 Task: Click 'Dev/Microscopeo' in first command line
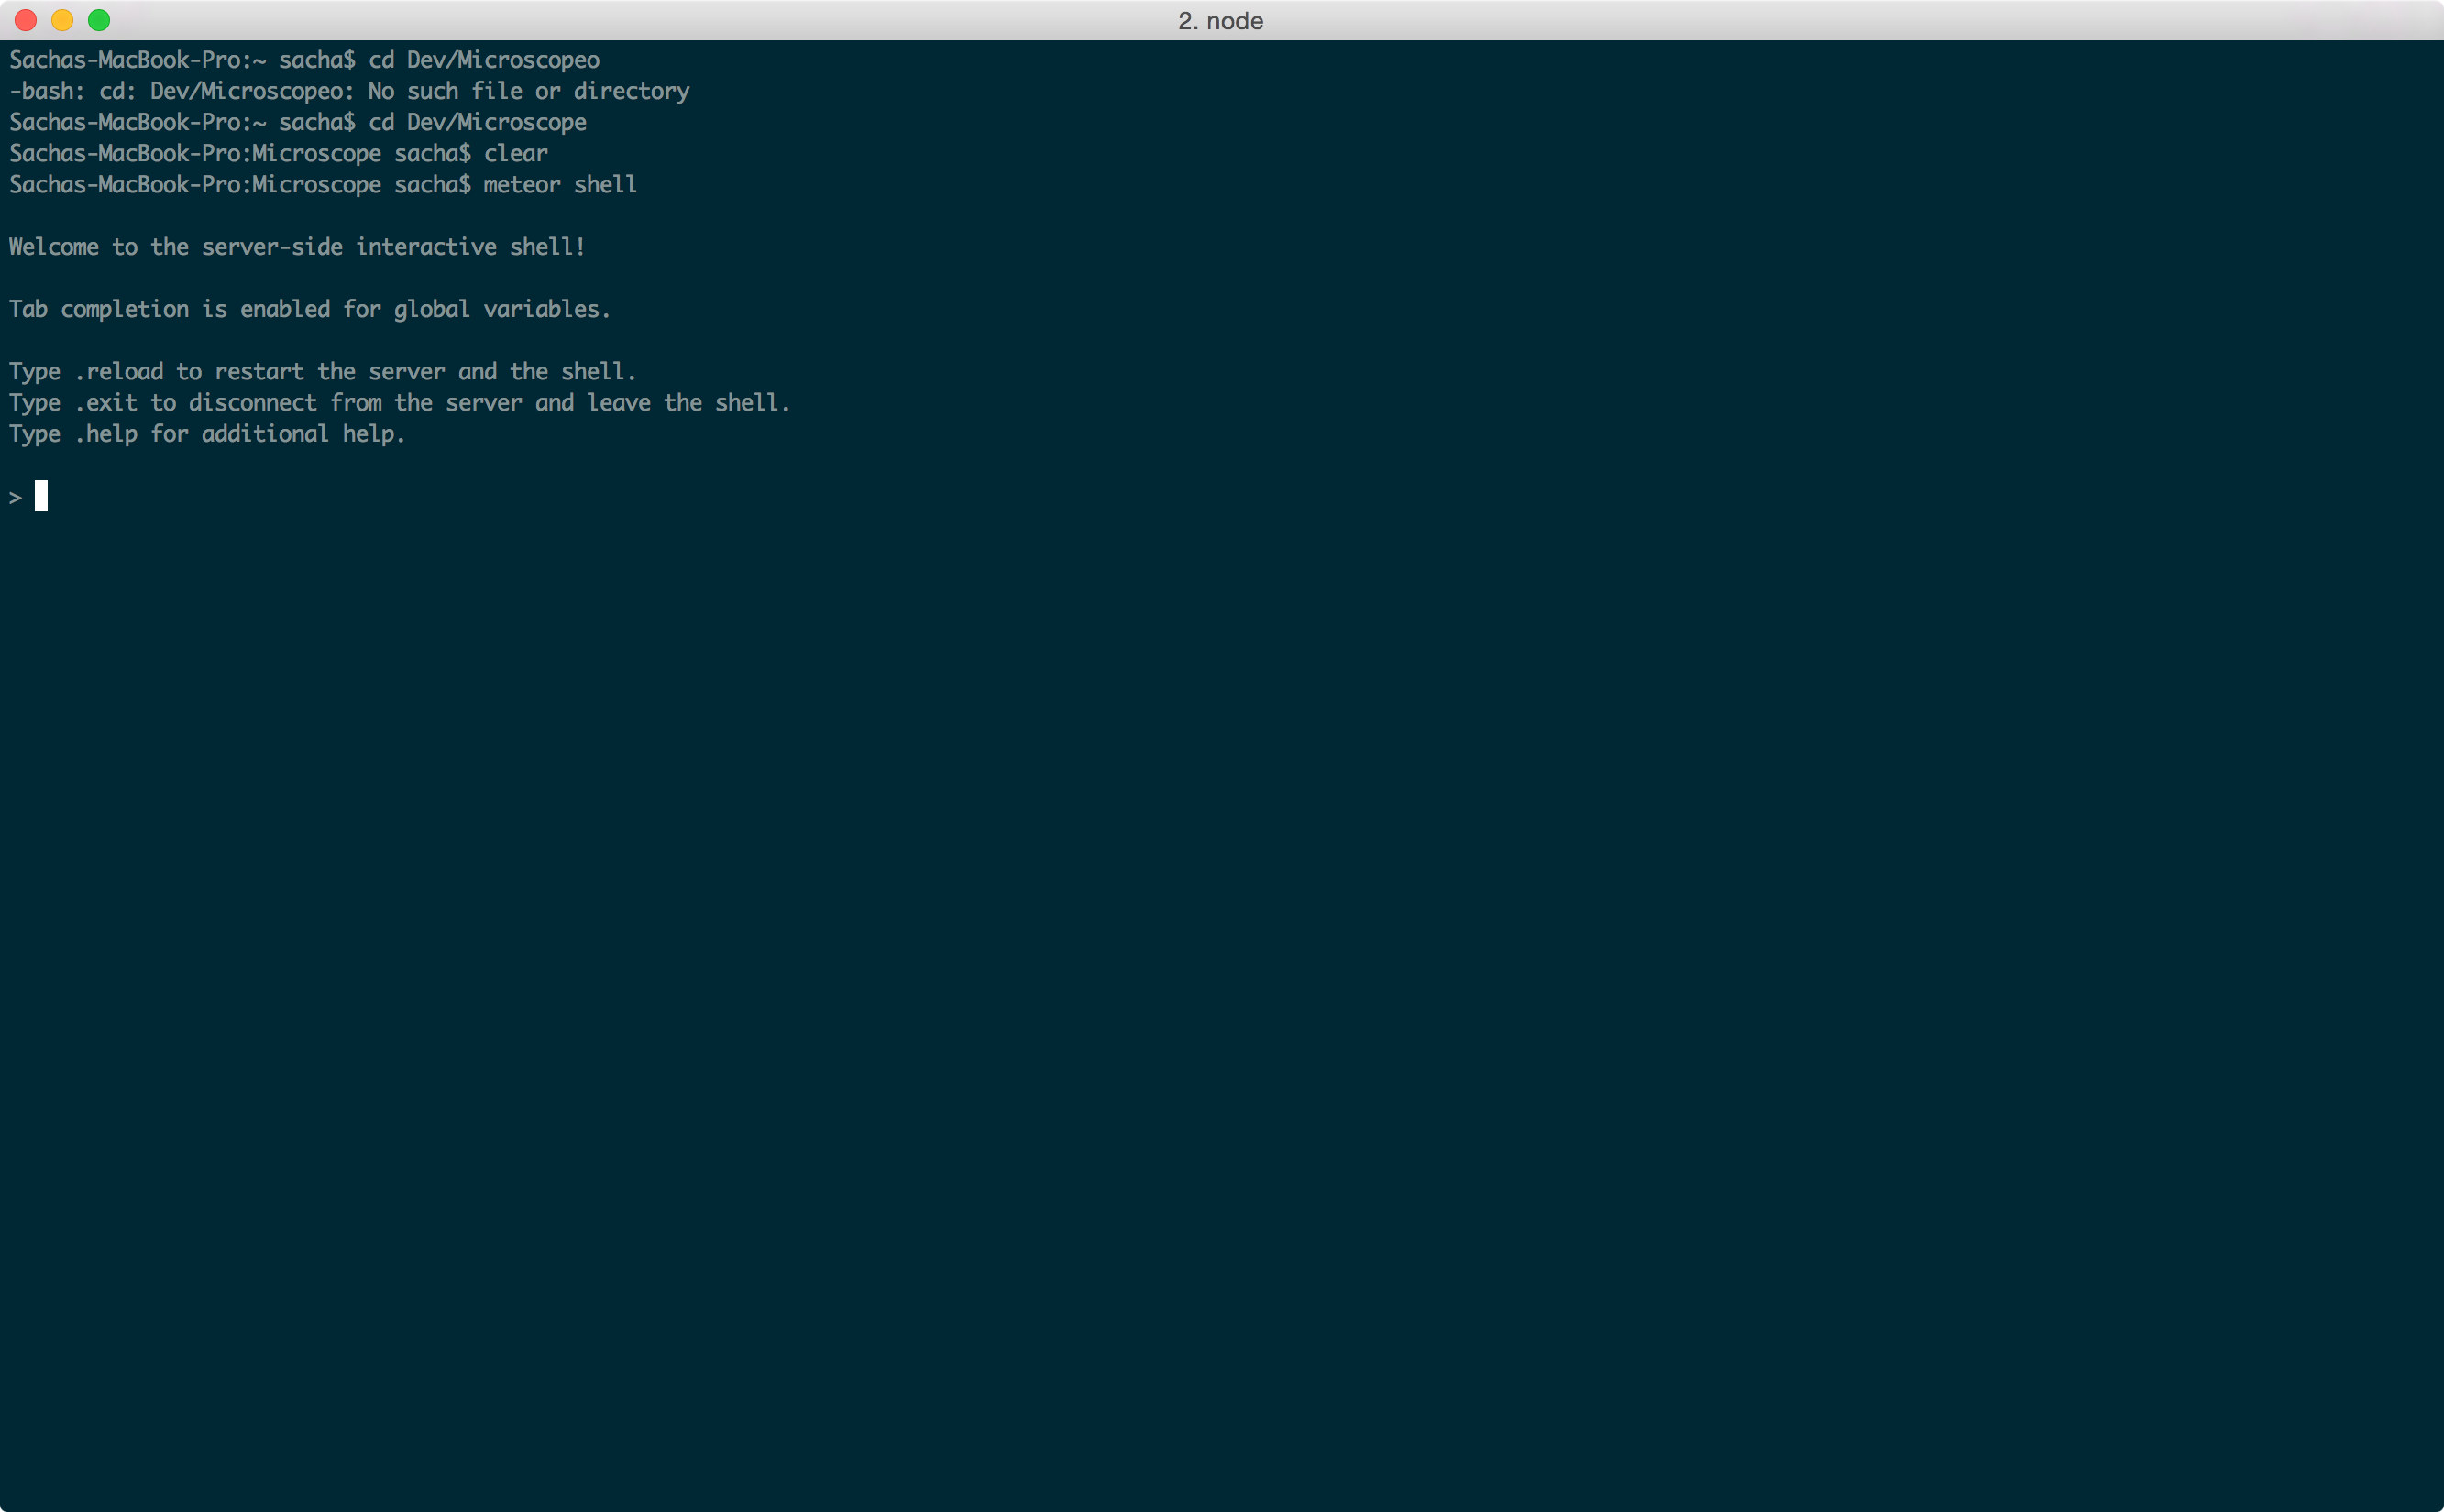[502, 60]
